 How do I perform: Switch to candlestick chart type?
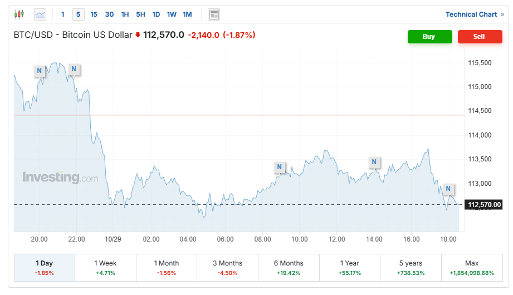tap(19, 14)
